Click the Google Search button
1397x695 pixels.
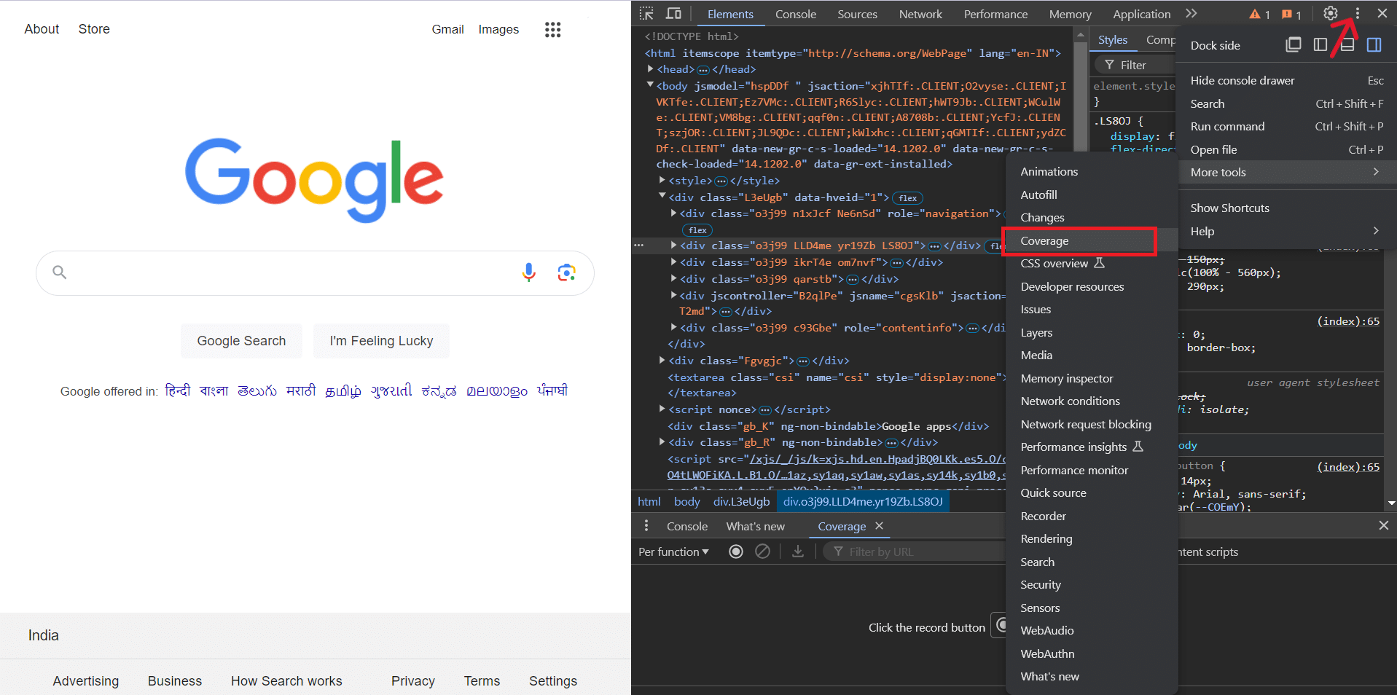(241, 341)
